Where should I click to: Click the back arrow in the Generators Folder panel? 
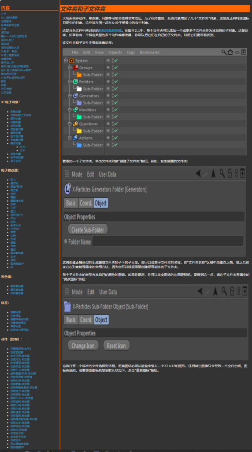[x=198, y=173]
